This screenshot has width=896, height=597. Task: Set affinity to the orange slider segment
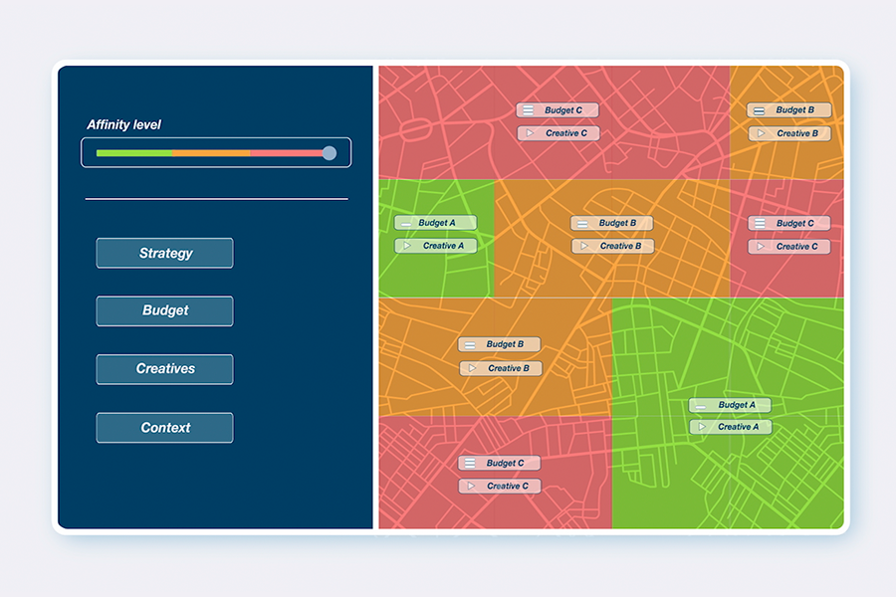point(211,153)
